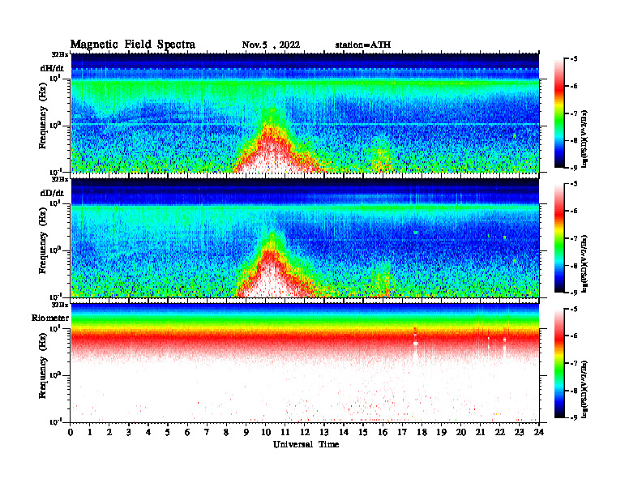Select the "Nov.5 , 2022" date text
Viewport: 642px width, 496px height.
pyautogui.click(x=271, y=45)
